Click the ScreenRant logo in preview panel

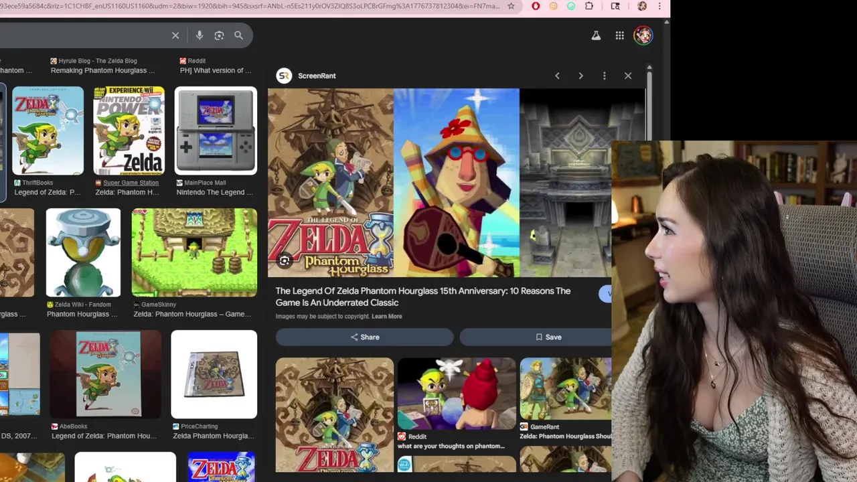[285, 76]
